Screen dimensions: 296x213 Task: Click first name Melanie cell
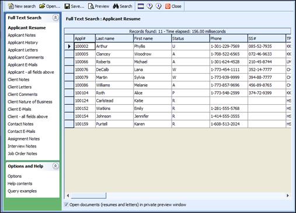click(x=152, y=85)
